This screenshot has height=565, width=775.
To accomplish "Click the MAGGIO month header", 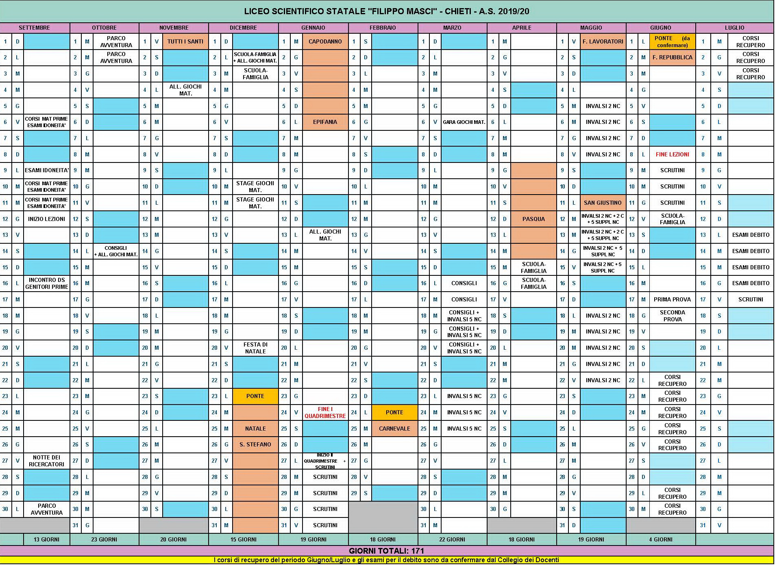I will pyautogui.click(x=591, y=28).
